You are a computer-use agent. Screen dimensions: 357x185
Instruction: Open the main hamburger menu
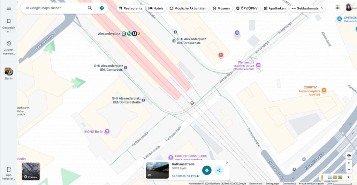[9, 8]
